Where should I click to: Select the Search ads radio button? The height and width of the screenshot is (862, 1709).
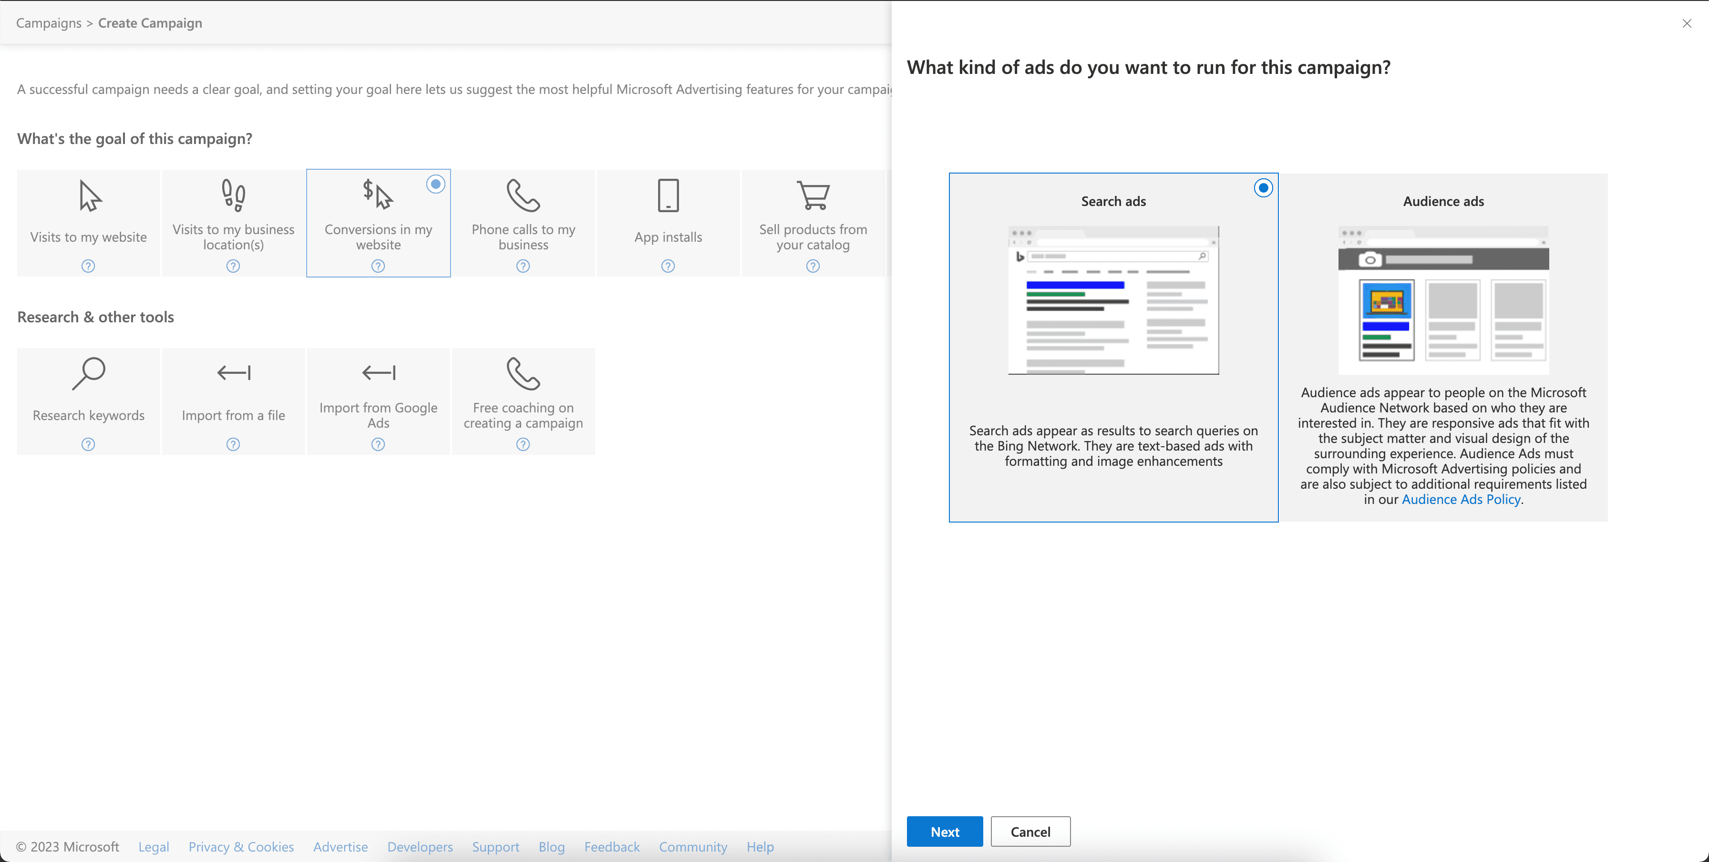(x=1263, y=188)
